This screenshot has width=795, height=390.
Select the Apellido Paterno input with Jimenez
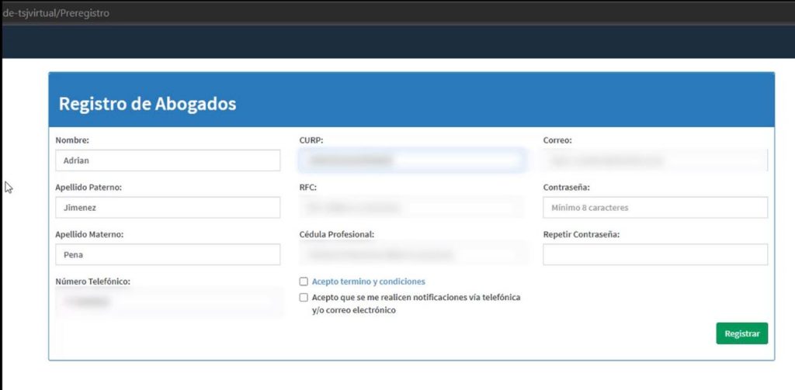click(167, 208)
